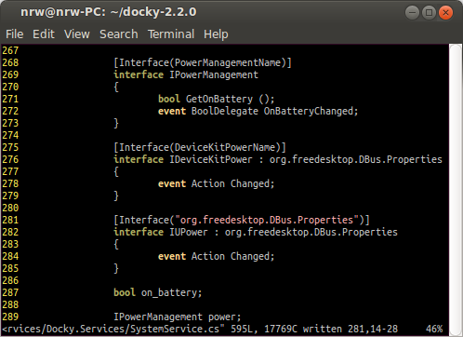The image size is (463, 337).
Task: Click the window title nrw@nrw-PC: ~/docky-2.2.0
Action: [x=109, y=12]
